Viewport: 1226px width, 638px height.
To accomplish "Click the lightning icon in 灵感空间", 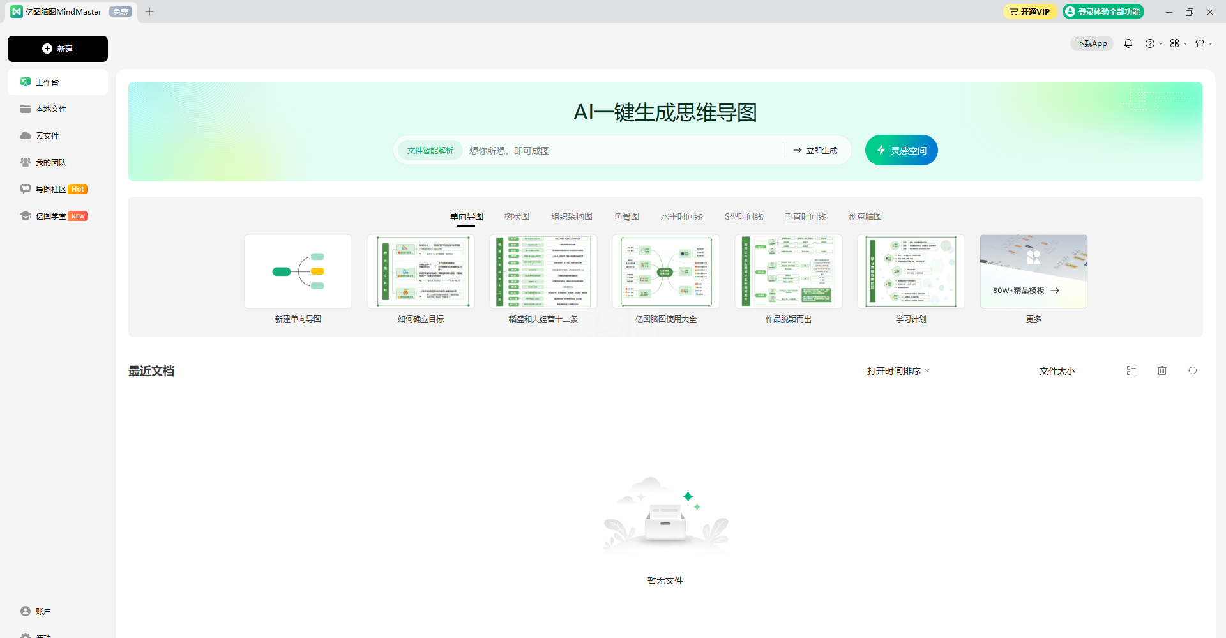I will click(x=881, y=150).
